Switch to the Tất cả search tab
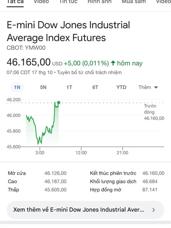The image size is (171, 228). click(15, 2)
